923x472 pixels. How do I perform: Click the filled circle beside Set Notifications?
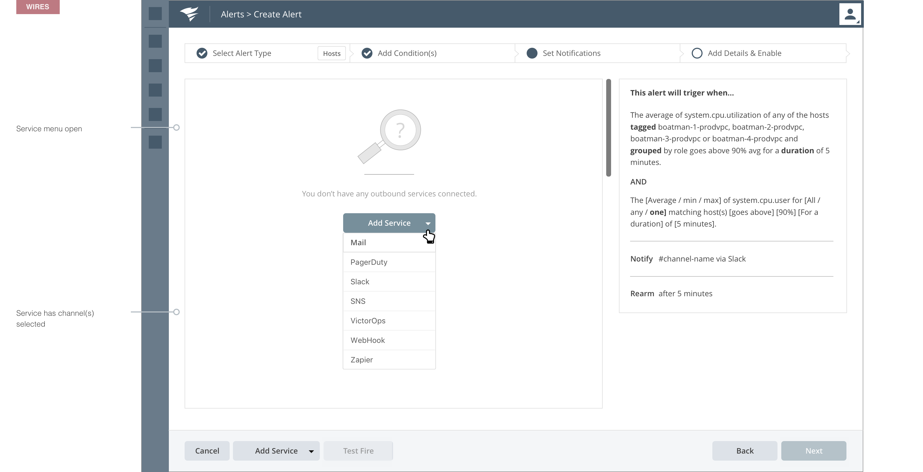[x=532, y=53]
